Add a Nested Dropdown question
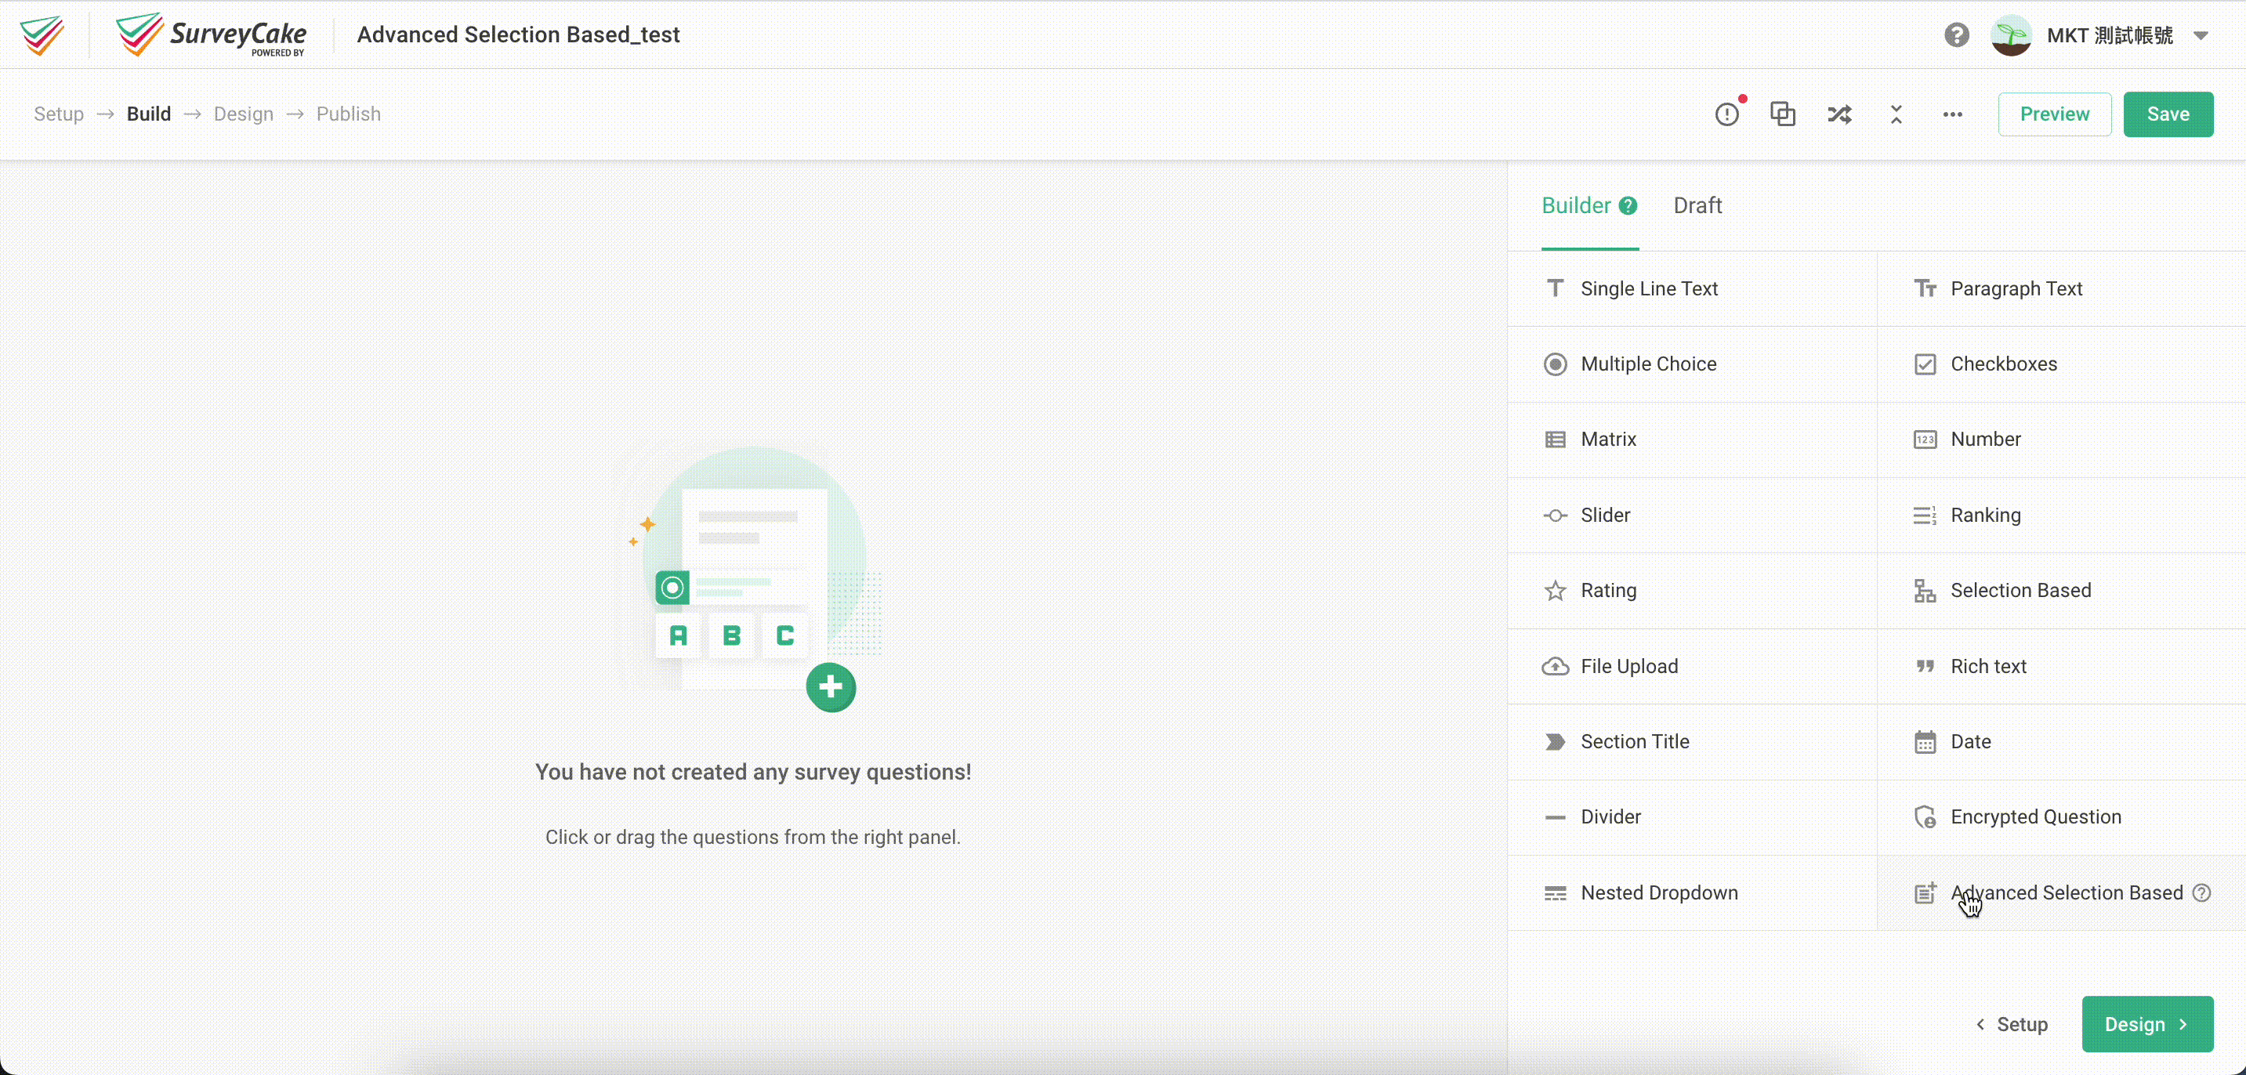 [1659, 892]
